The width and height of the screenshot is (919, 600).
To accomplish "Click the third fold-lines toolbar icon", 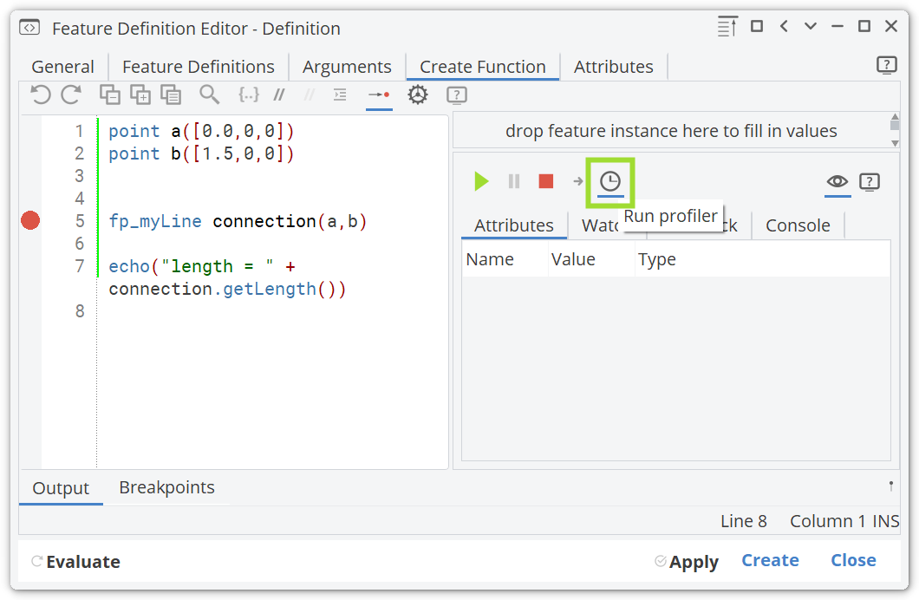I will coord(171,95).
